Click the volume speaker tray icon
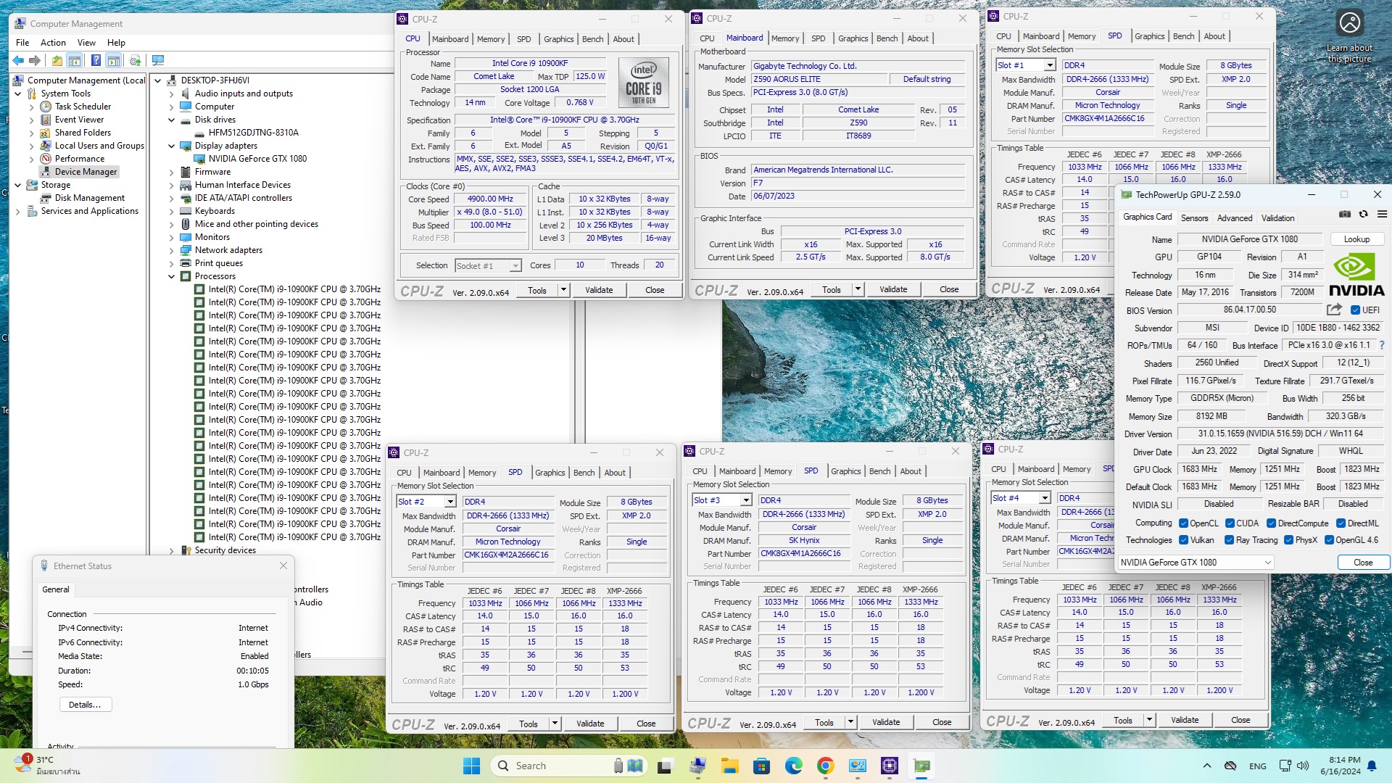1392x783 pixels. coord(1303,766)
